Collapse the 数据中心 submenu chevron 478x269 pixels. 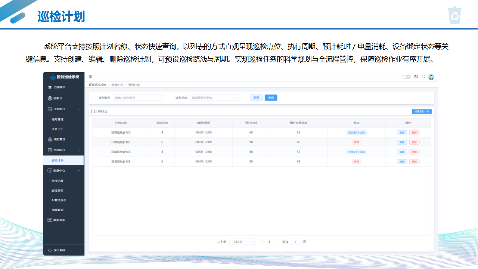tap(79, 171)
